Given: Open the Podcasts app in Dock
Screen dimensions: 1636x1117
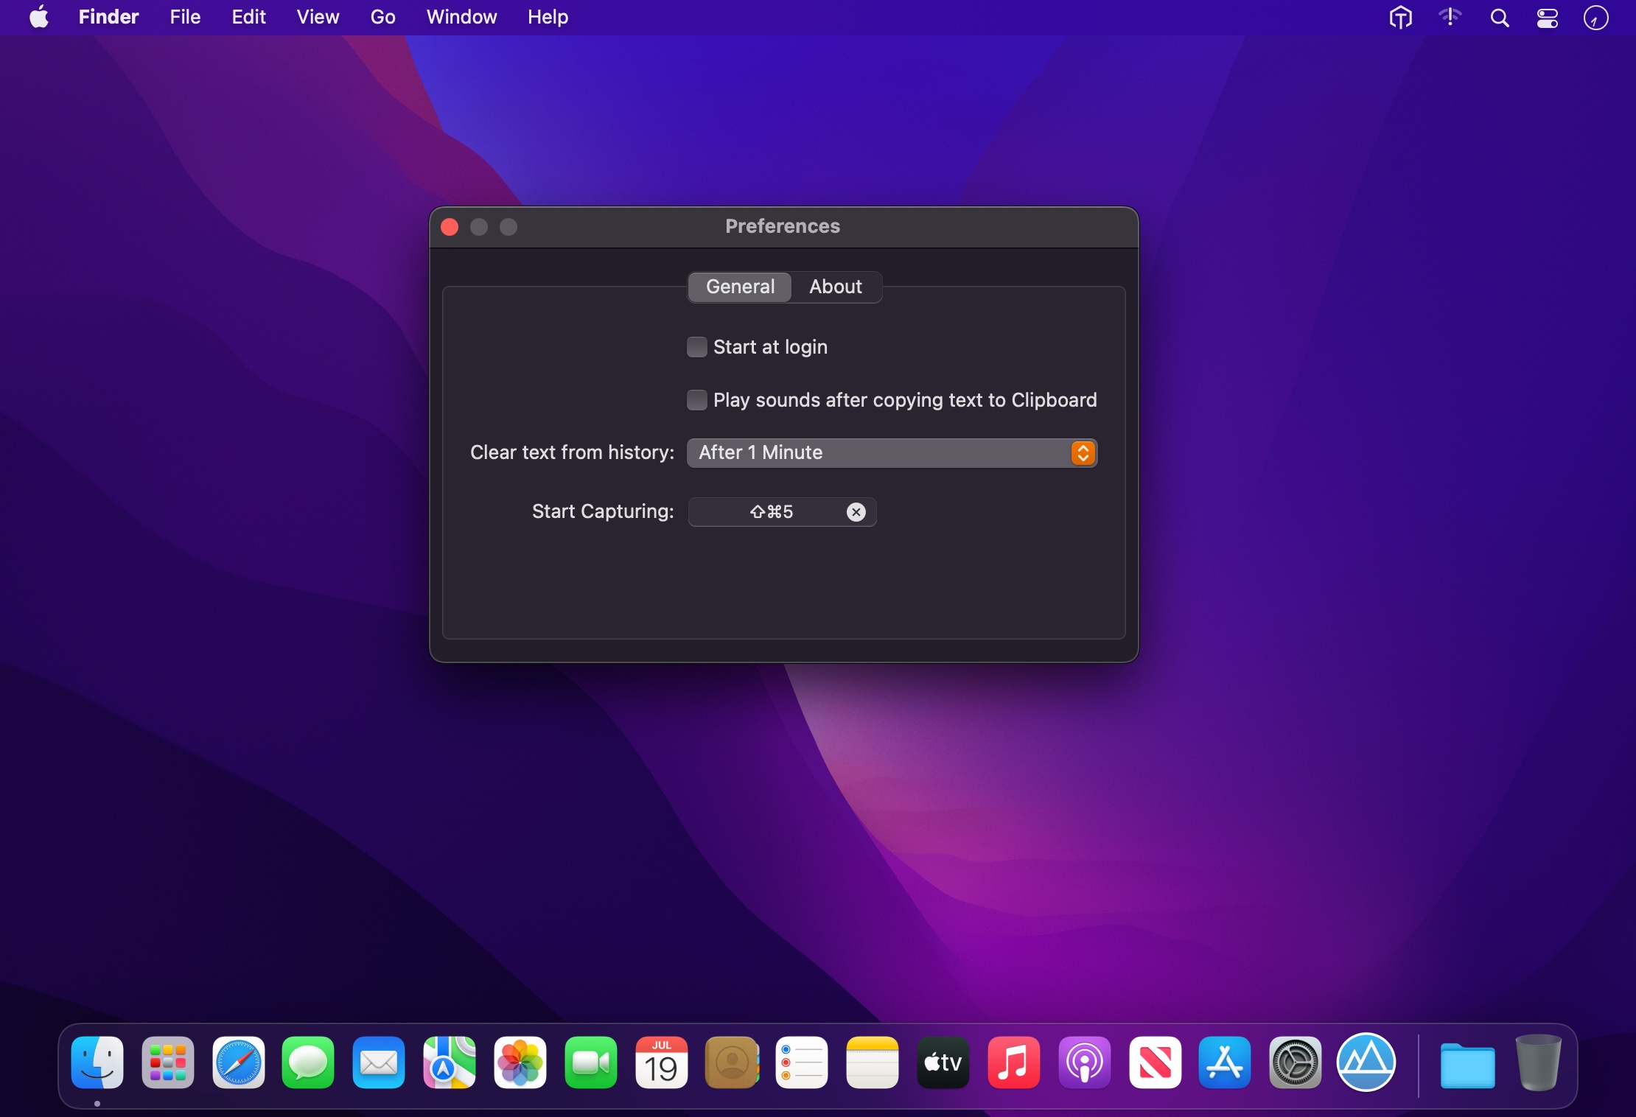Looking at the screenshot, I should [1084, 1062].
